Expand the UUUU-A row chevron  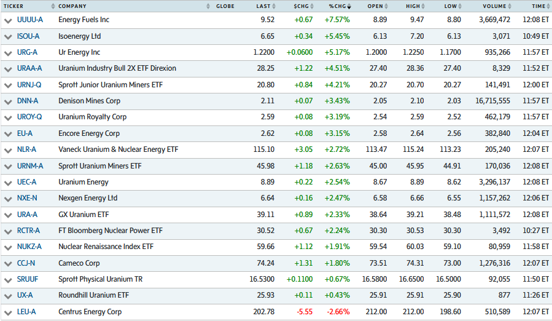[8, 21]
